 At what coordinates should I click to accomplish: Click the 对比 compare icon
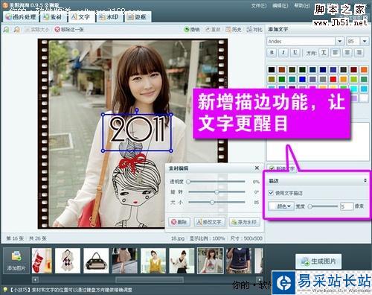[x=254, y=30]
